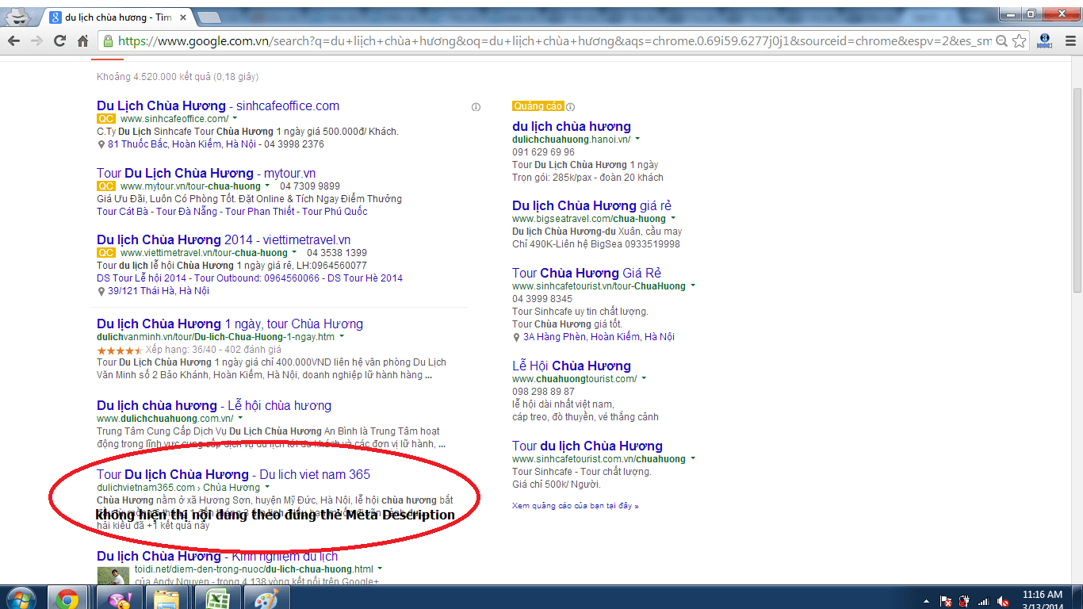The height and width of the screenshot is (609, 1083).
Task: Open 'Tour Du Lịch Chùa Hương - mytour.vn' ad
Action: click(206, 173)
